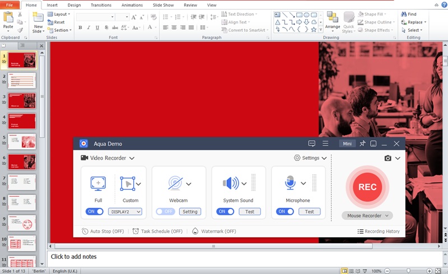The width and height of the screenshot is (448, 274).
Task: Open the Aqua Demo hamburger menu
Action: [325, 144]
